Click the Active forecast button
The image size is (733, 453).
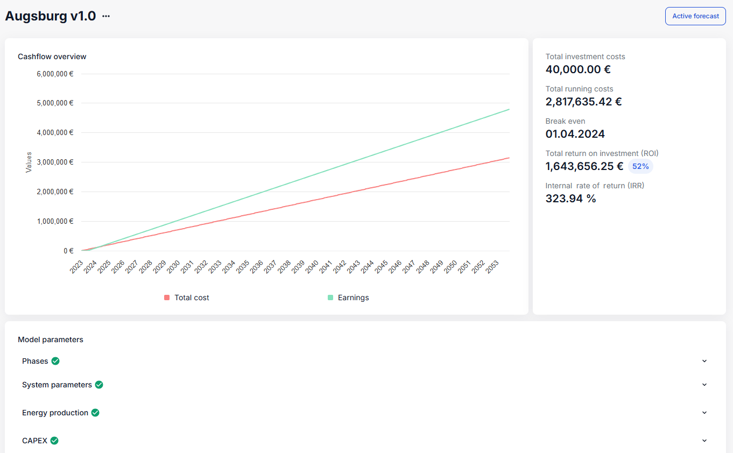695,16
